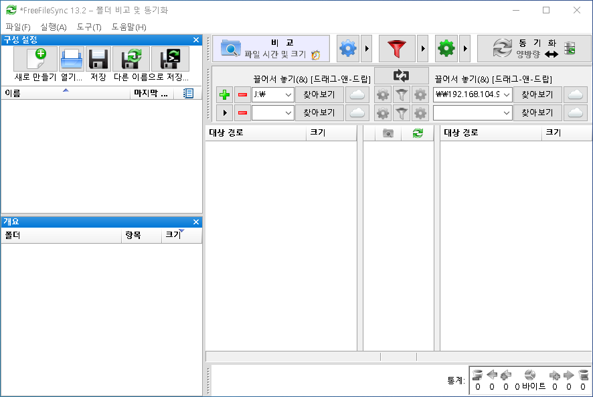The image size is (593, 397).
Task: Click the camera icon in the middle grid header
Action: click(388, 133)
